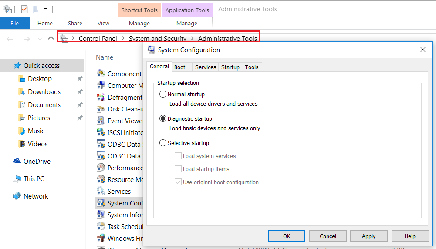Click the This PC icon in sidebar
The width and height of the screenshot is (436, 249).
17,178
